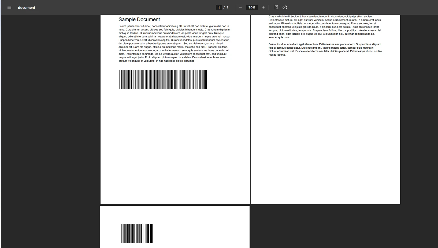Click the large barcode on first page
This screenshot has height=248, width=438.
tap(162, 79)
